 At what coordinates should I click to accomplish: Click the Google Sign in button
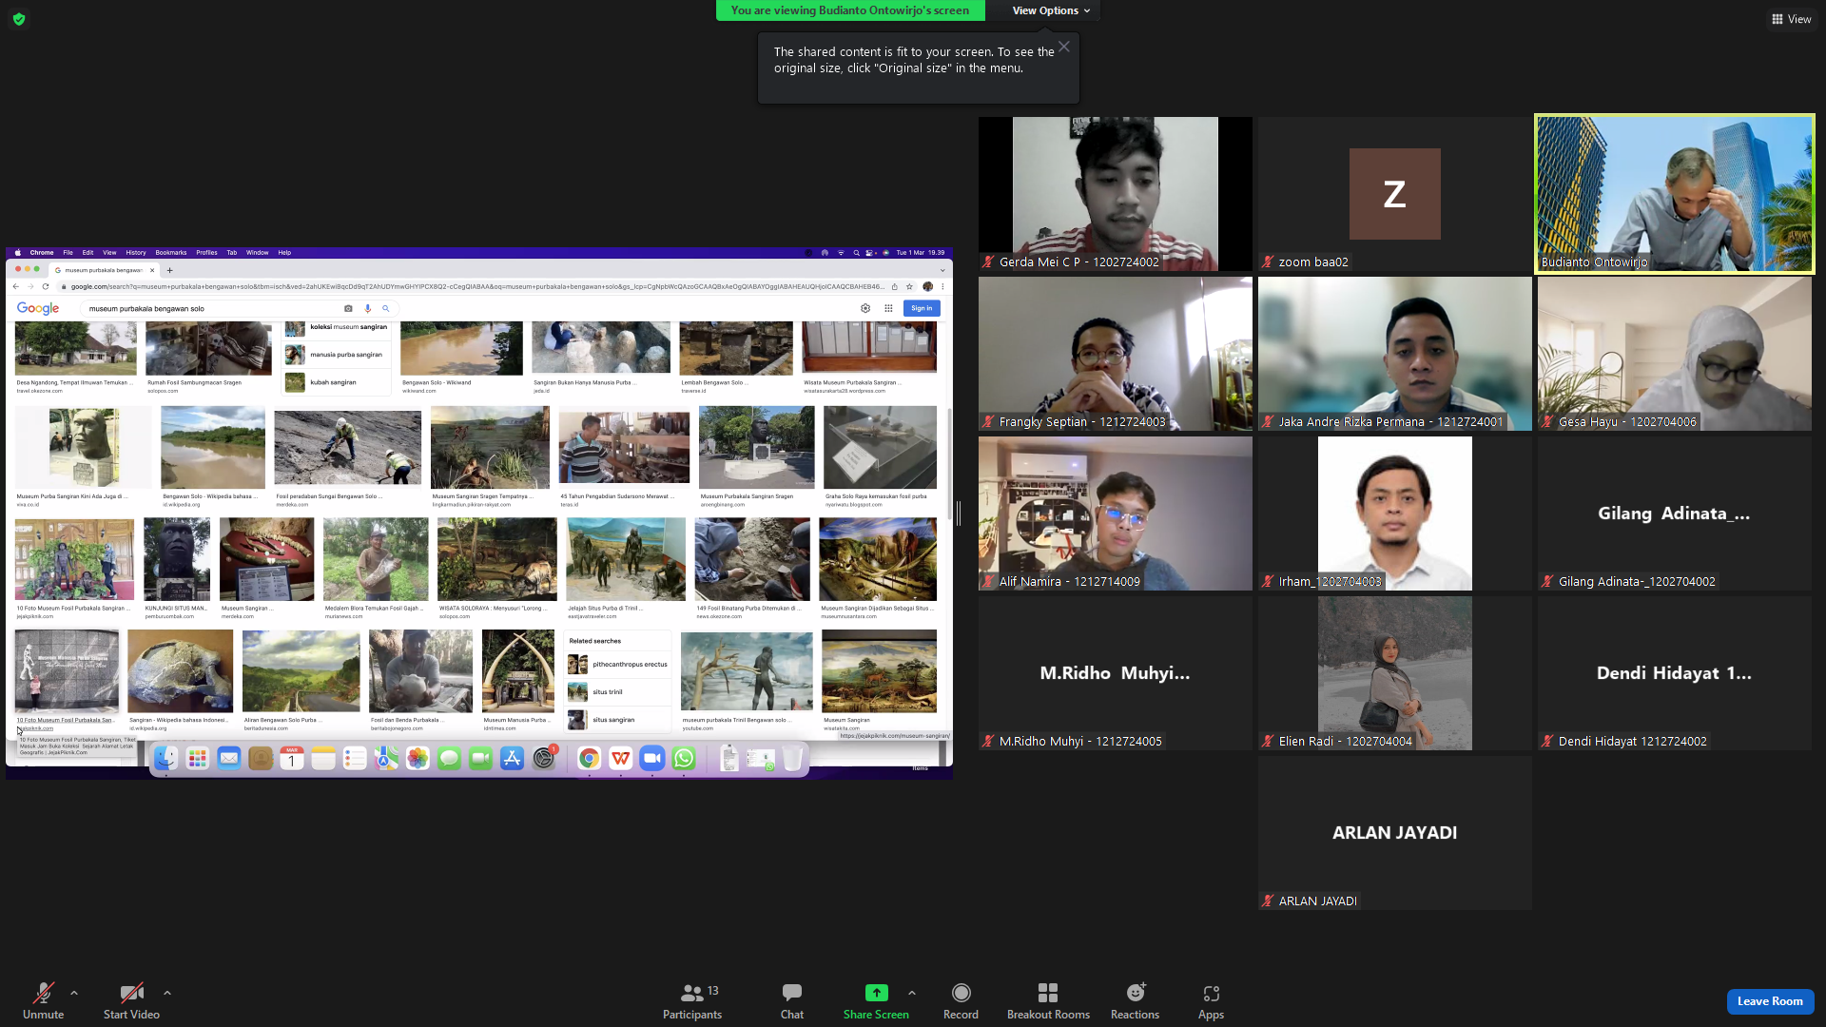(922, 309)
